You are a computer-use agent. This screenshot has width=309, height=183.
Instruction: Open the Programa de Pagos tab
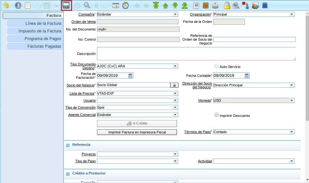click(x=35, y=39)
